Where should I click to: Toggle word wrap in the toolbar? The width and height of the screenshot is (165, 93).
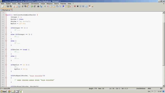(57, 6)
